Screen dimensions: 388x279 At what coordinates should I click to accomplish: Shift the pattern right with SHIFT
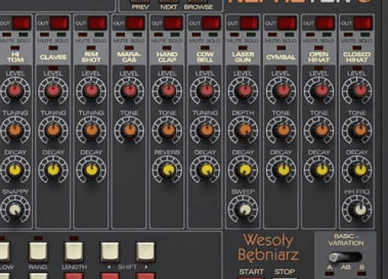tap(145, 252)
